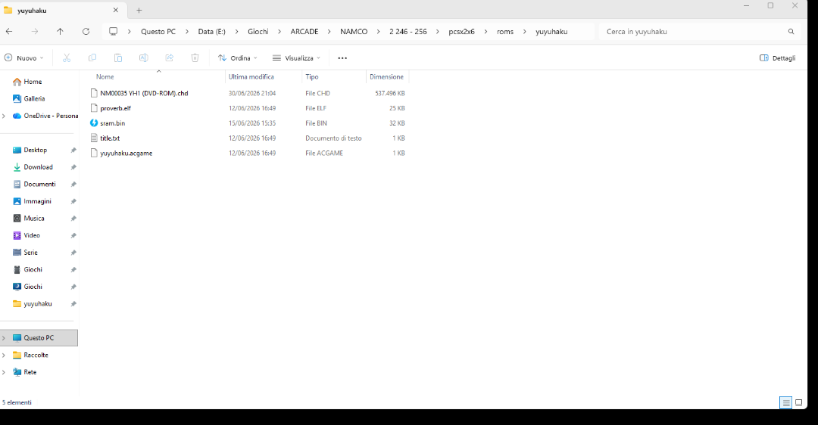Click the Cut scissors icon in toolbar
The width and height of the screenshot is (818, 425).
[67, 57]
